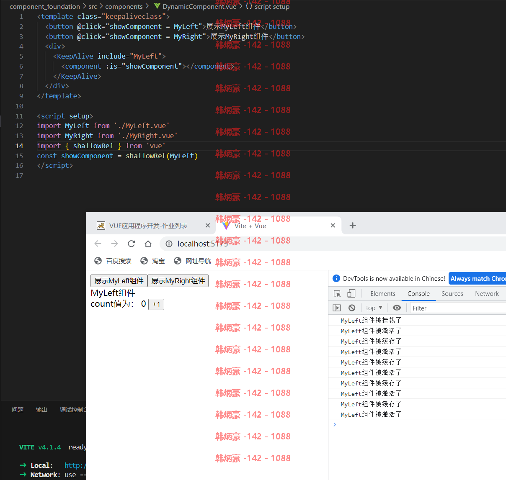
Task: Click the src breadcrumb in editor
Action: pos(93,6)
